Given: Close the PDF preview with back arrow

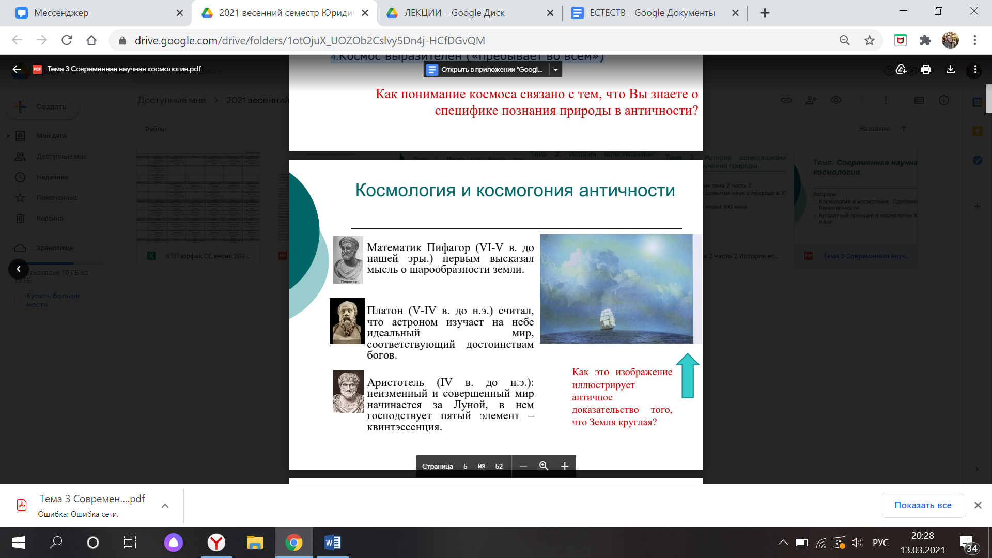Looking at the screenshot, I should point(17,69).
